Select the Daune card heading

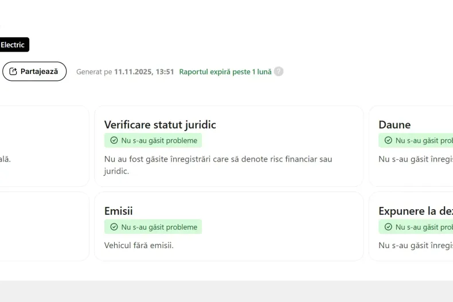pyautogui.click(x=395, y=124)
